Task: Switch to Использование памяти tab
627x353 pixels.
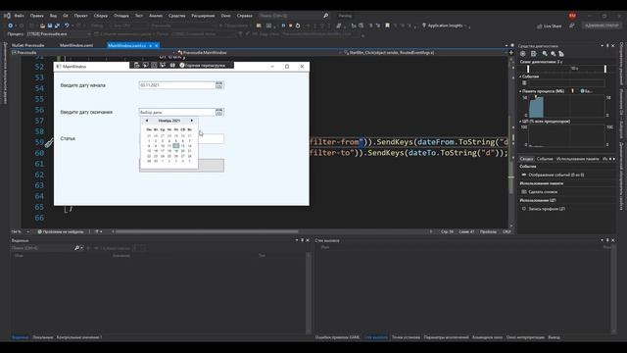Action: click(577, 159)
